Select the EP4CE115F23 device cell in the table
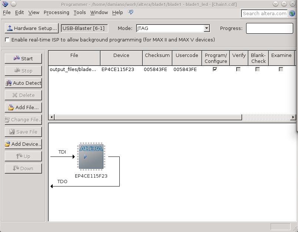This screenshot has width=298, height=232. pyautogui.click(x=118, y=70)
